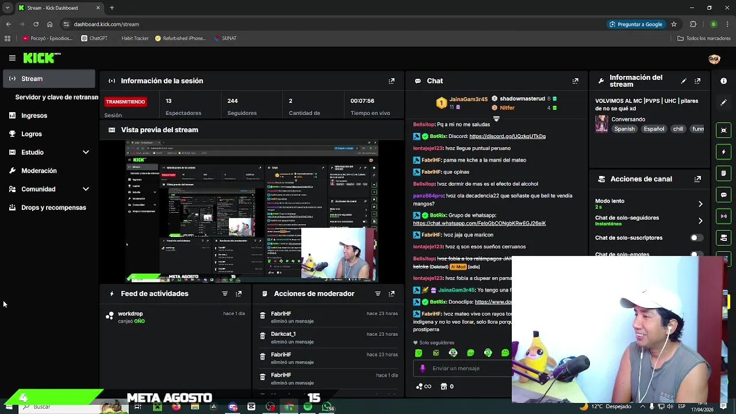Filter the Acciones de moderador list

tap(378, 294)
